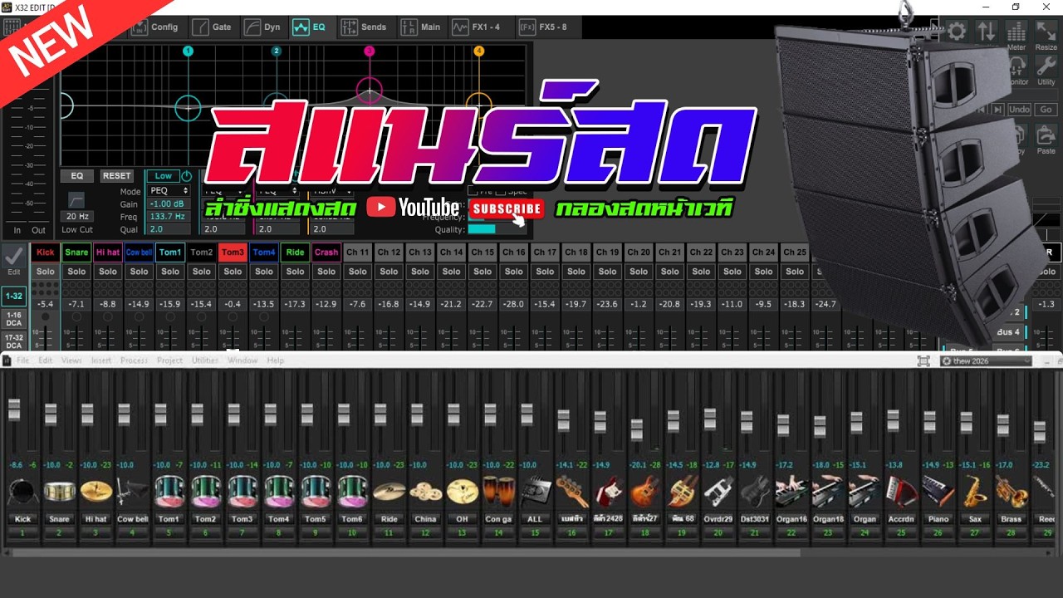Click the Edit checkmark icon

tap(14, 256)
